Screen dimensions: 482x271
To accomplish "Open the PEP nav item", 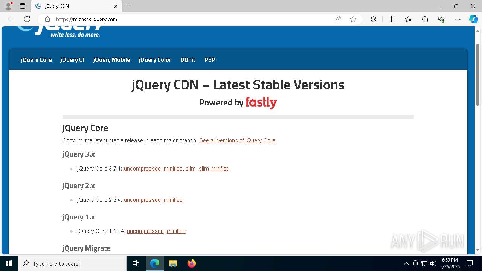I will click(x=210, y=60).
